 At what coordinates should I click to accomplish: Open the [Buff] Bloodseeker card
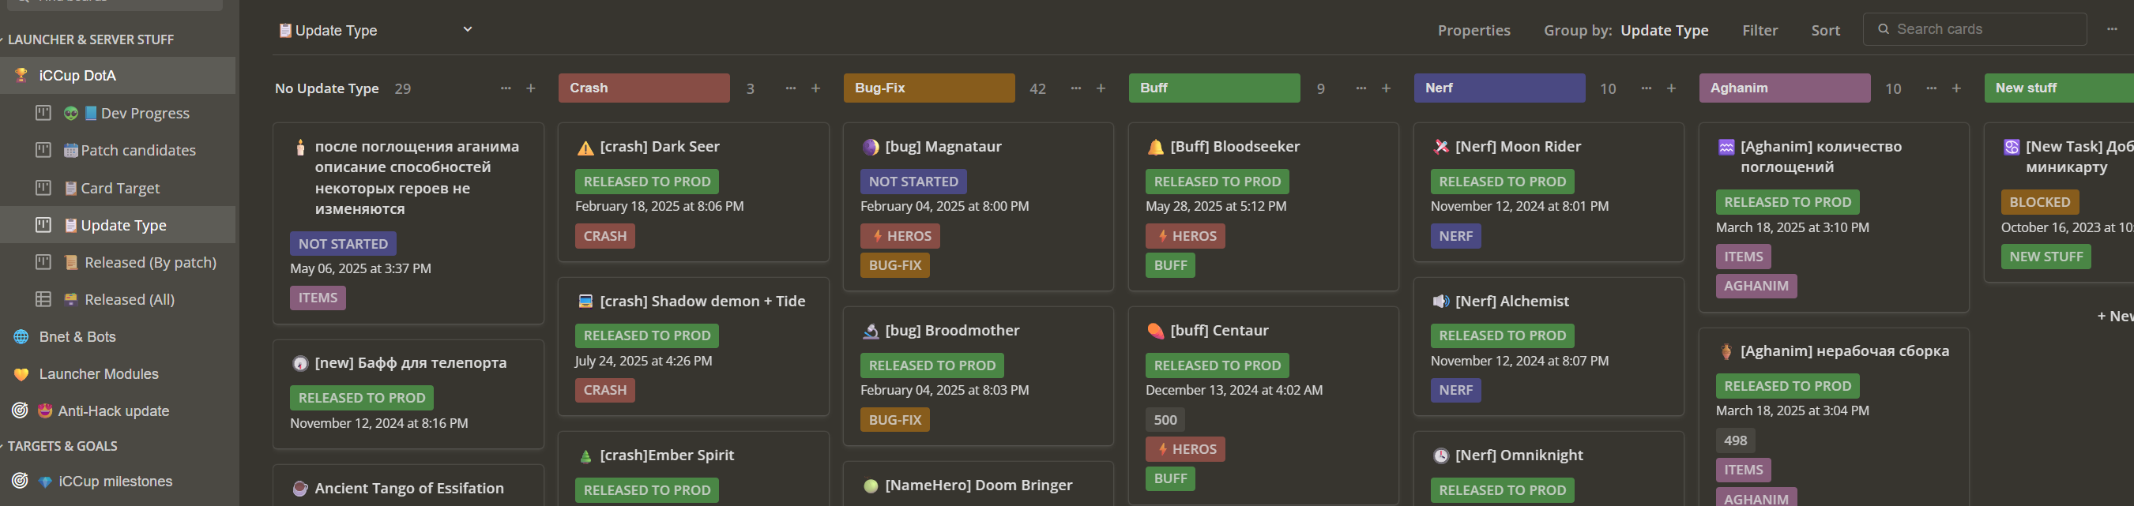tap(1234, 147)
